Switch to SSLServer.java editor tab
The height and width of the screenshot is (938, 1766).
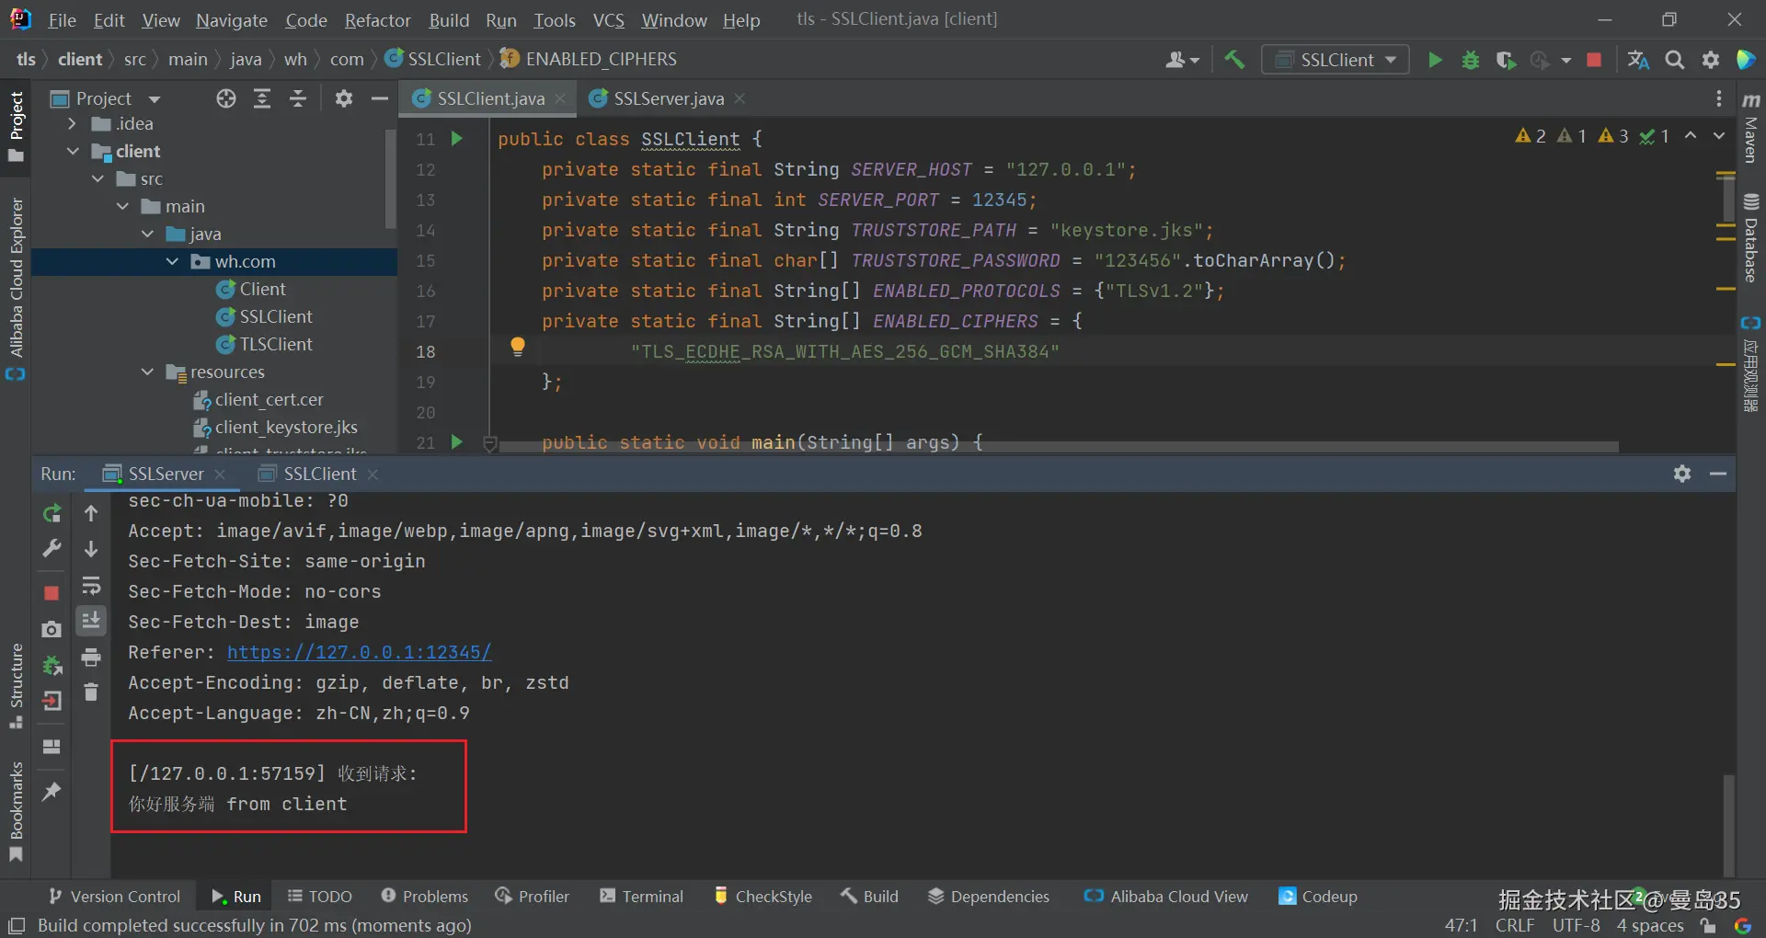[668, 98]
